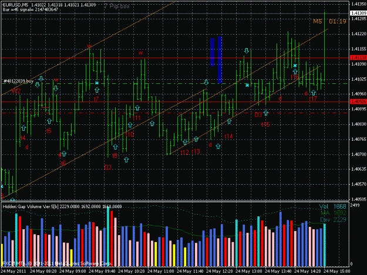Screen dimensions: 367x275
Task: Click the 'Bar =45 signal=' text line
Action: pyautogui.click(x=31, y=9)
